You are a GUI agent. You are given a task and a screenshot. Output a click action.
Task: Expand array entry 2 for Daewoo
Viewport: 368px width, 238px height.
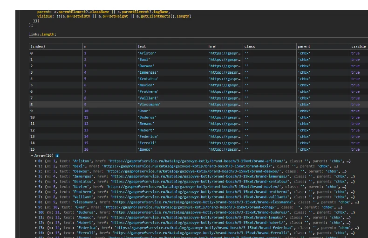click(x=36, y=171)
